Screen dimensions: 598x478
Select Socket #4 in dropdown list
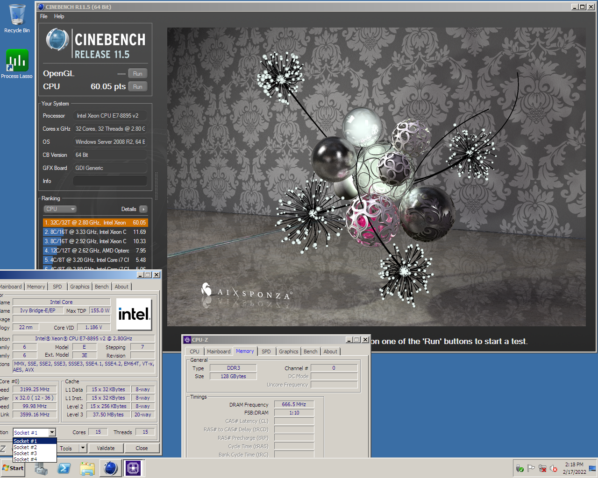pos(35,459)
